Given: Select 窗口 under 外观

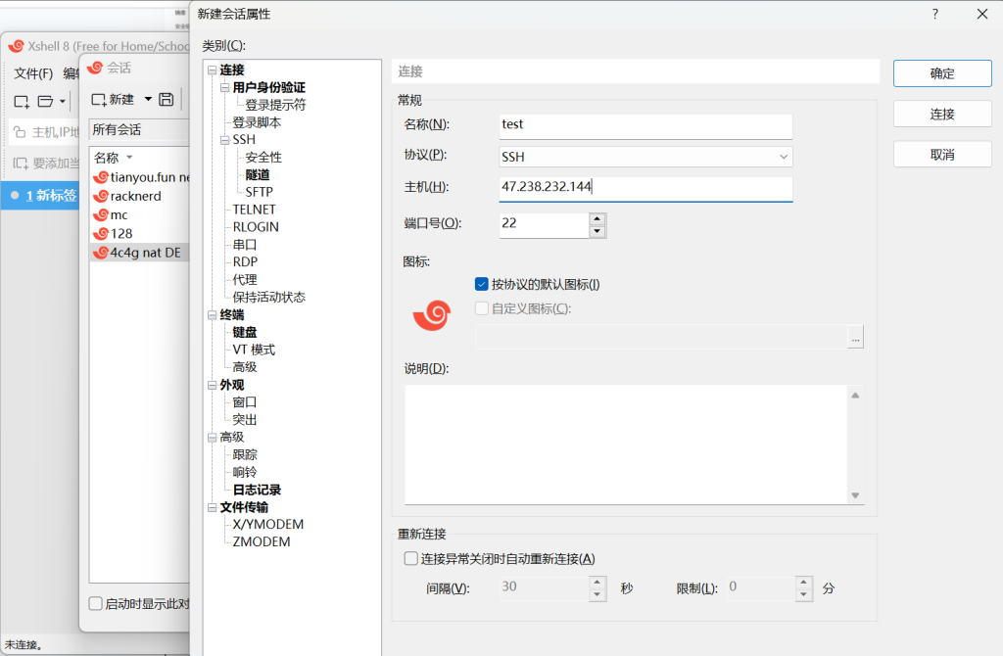Looking at the screenshot, I should pyautogui.click(x=244, y=402).
